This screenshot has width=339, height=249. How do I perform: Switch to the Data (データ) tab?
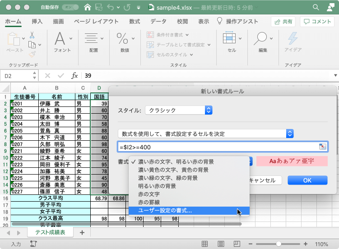click(158, 21)
